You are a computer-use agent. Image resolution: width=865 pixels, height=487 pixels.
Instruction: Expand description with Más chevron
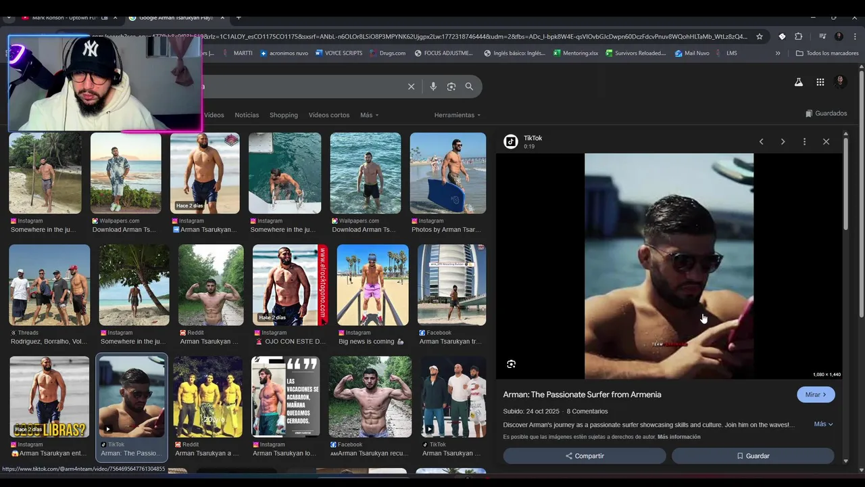pyautogui.click(x=823, y=424)
